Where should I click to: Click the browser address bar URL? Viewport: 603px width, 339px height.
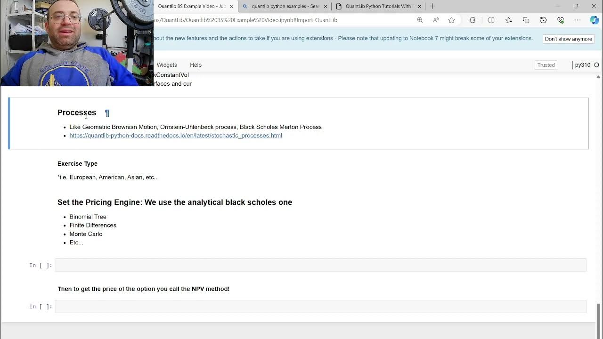245,20
